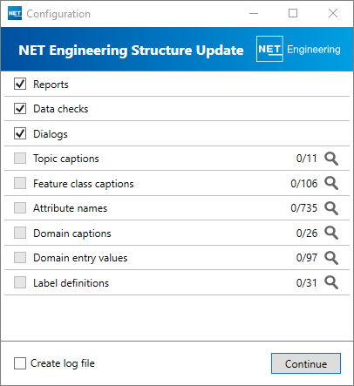Viewport: 354px width, 386px height.
Task: Check the Feature class captions box
Action: coord(20,183)
